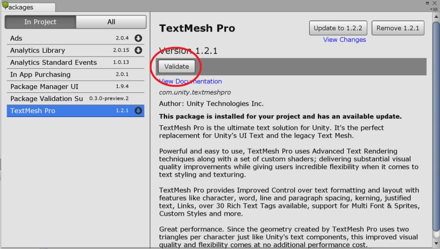Select the Packages window tab
Viewport: 440px width, 249px height.
28,7
